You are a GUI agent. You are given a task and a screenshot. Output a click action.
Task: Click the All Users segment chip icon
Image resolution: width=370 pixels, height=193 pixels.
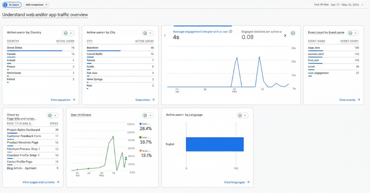[x=6, y=5]
